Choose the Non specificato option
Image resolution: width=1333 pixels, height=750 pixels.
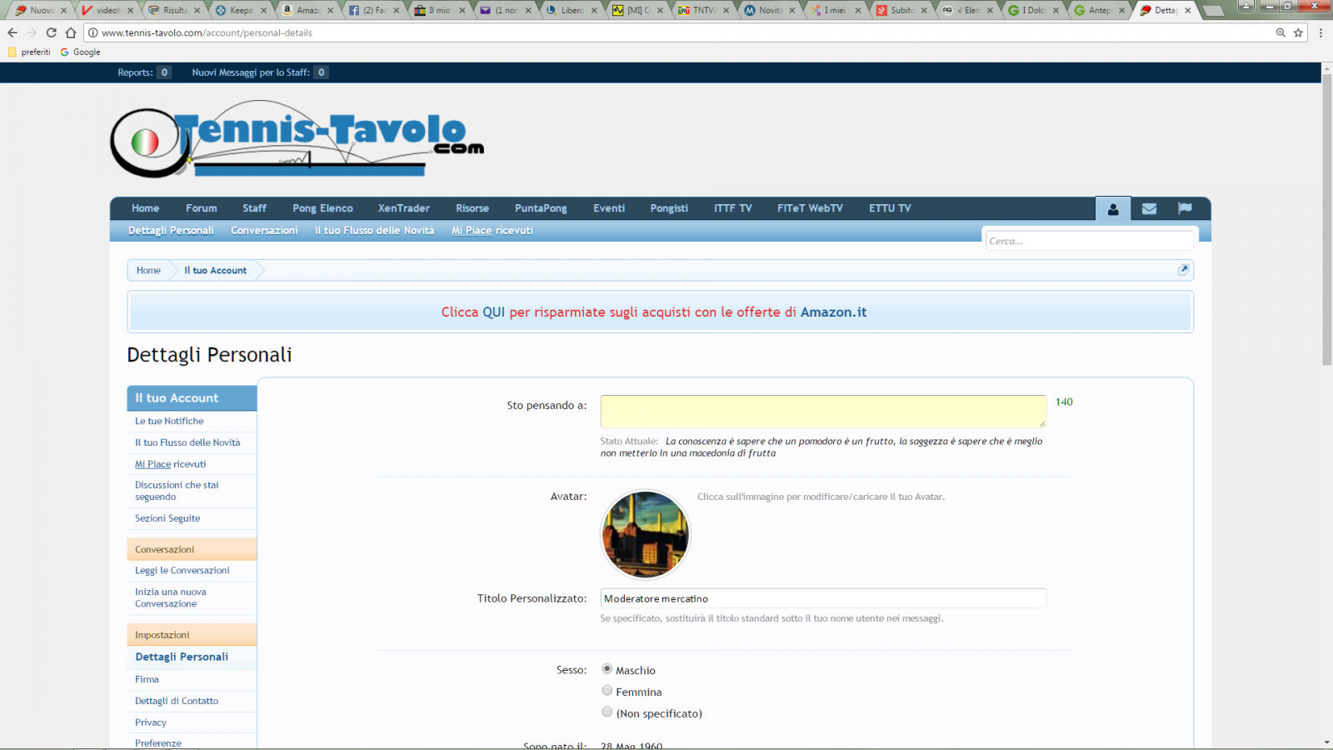click(x=607, y=712)
